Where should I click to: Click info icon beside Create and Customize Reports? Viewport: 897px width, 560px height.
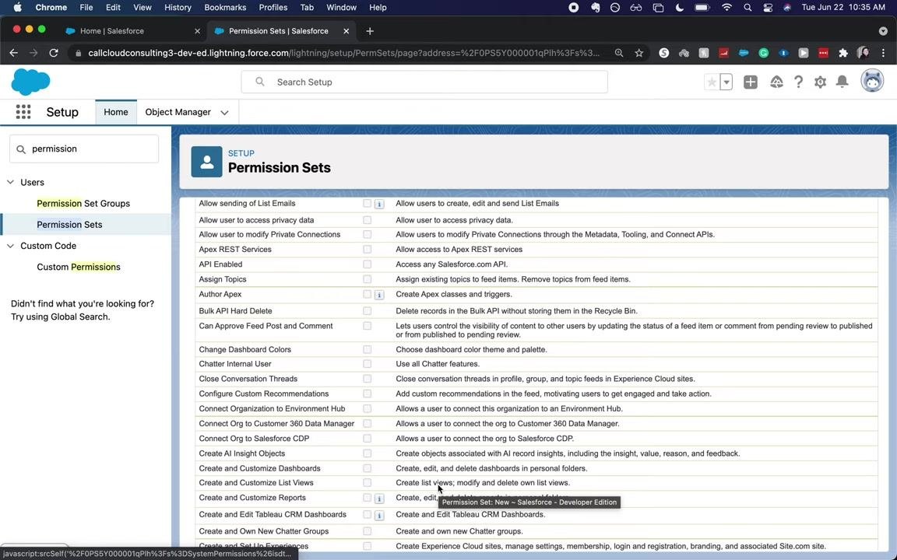coord(378,499)
